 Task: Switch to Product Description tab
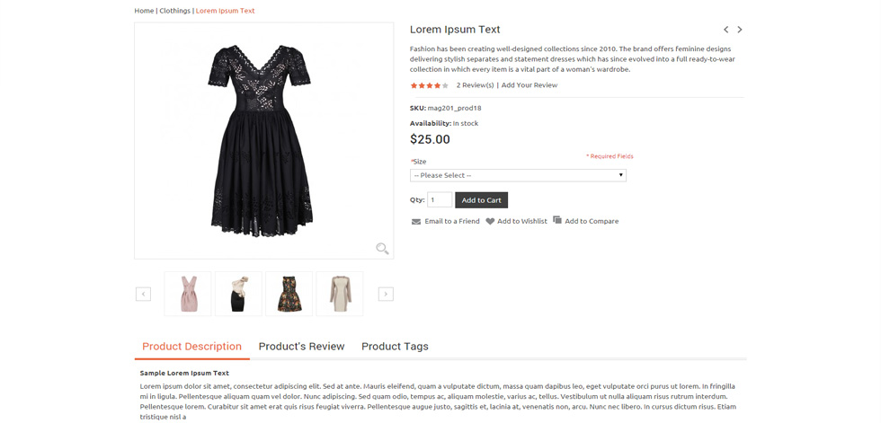[191, 347]
